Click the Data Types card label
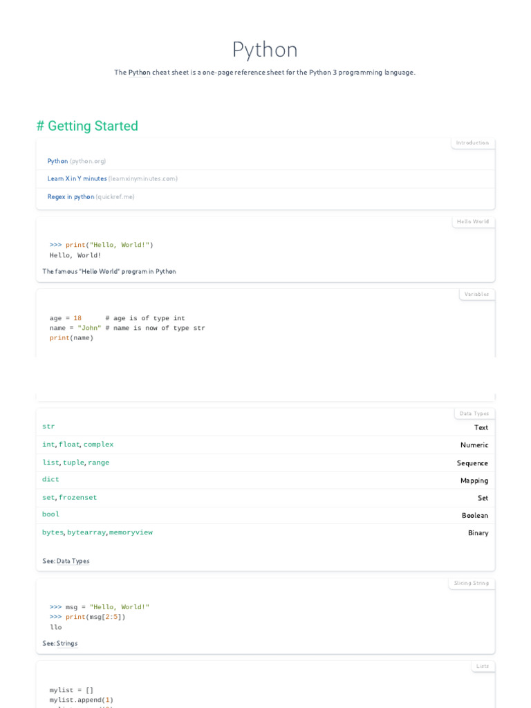The width and height of the screenshot is (531, 708). tap(474, 413)
